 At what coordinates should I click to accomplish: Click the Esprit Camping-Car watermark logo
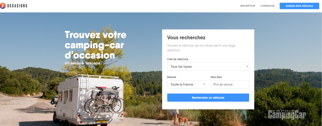pyautogui.click(x=287, y=114)
